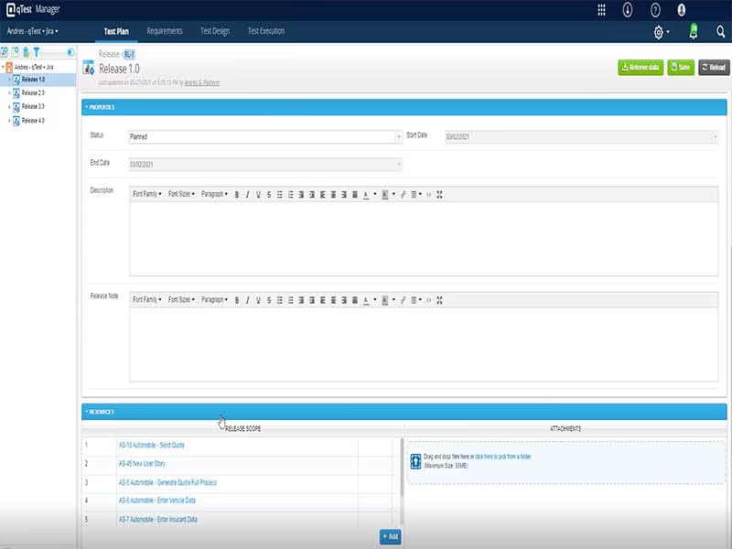Toggle strikethrough in Description editor
732x549 pixels.
click(269, 195)
